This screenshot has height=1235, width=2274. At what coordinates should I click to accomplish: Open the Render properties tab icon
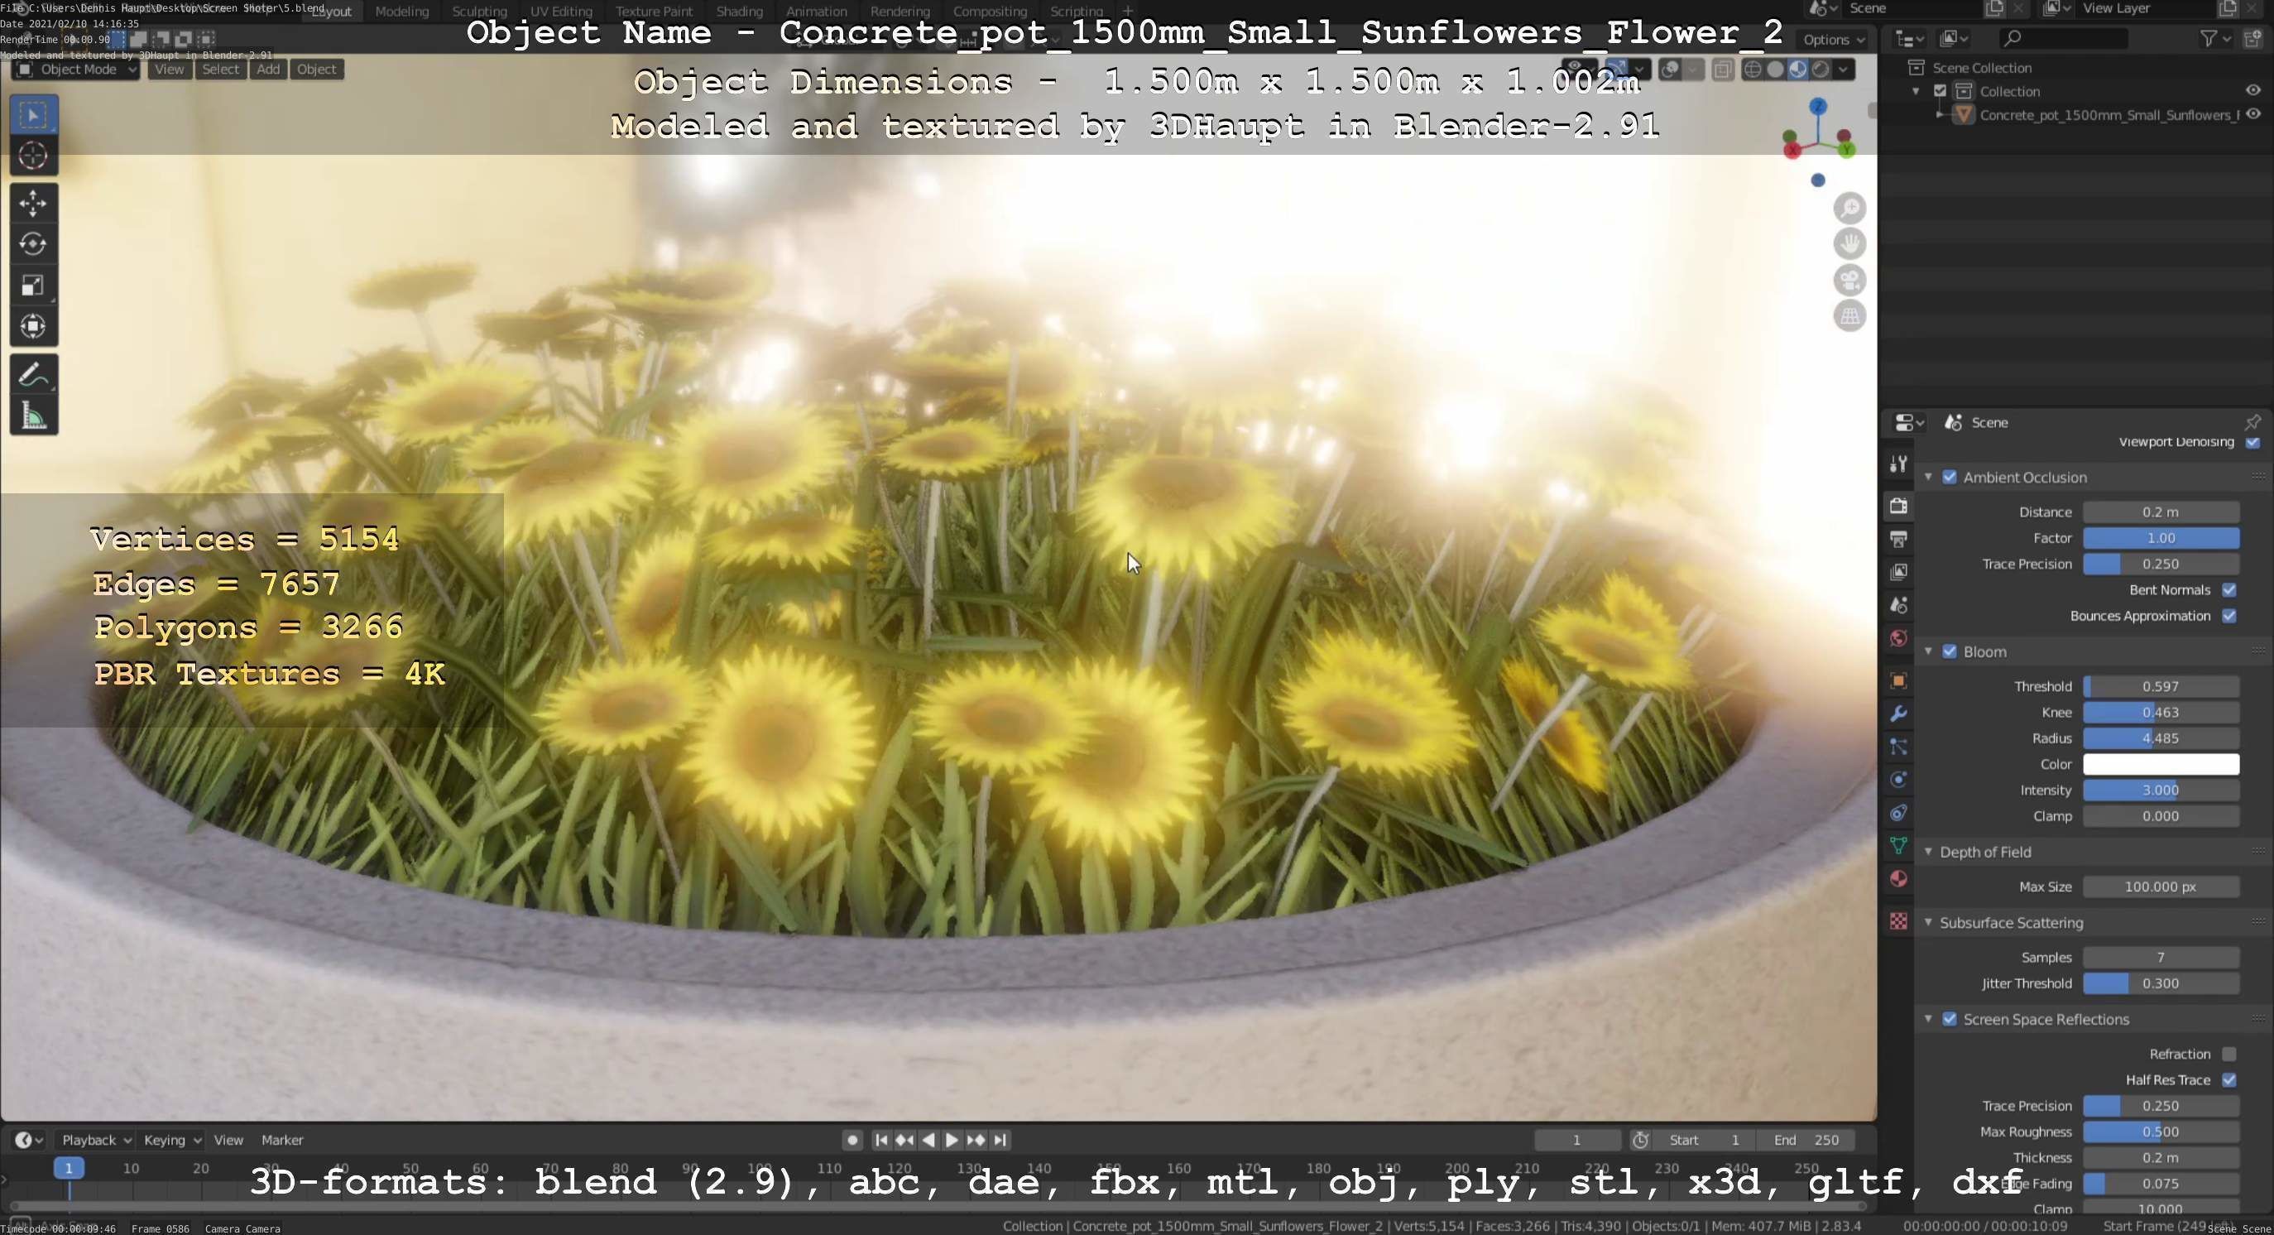[1898, 506]
